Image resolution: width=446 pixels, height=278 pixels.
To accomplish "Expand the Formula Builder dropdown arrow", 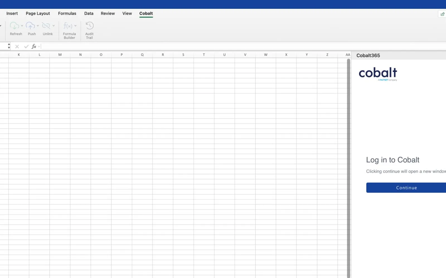I will tap(75, 26).
